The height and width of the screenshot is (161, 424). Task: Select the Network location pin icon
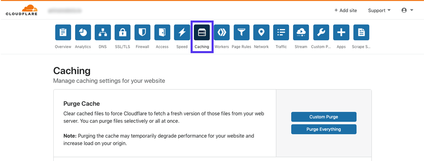261,33
